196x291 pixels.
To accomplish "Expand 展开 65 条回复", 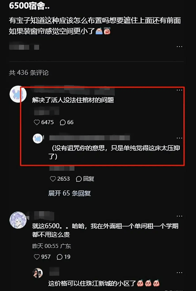I will click(x=70, y=193).
